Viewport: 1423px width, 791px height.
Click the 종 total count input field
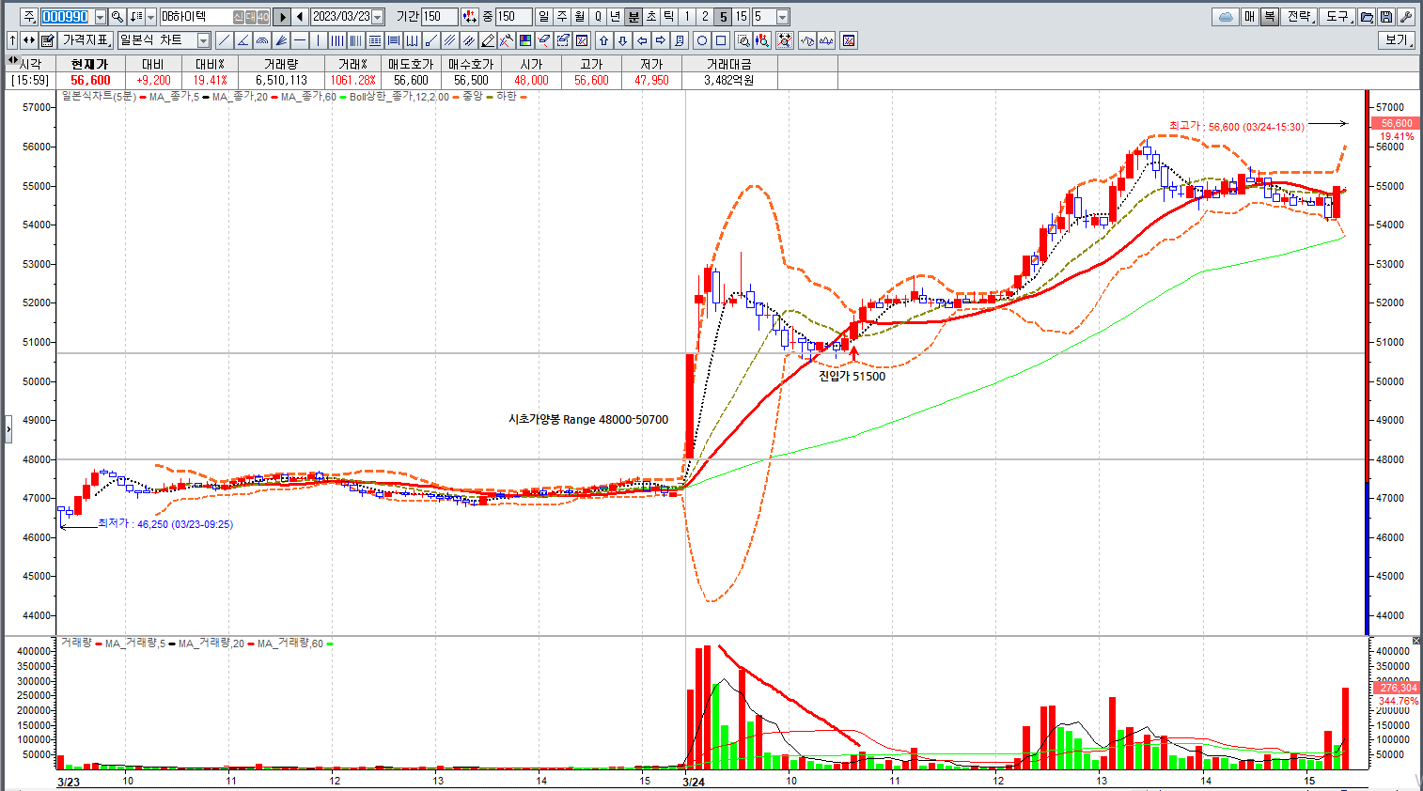(x=513, y=17)
